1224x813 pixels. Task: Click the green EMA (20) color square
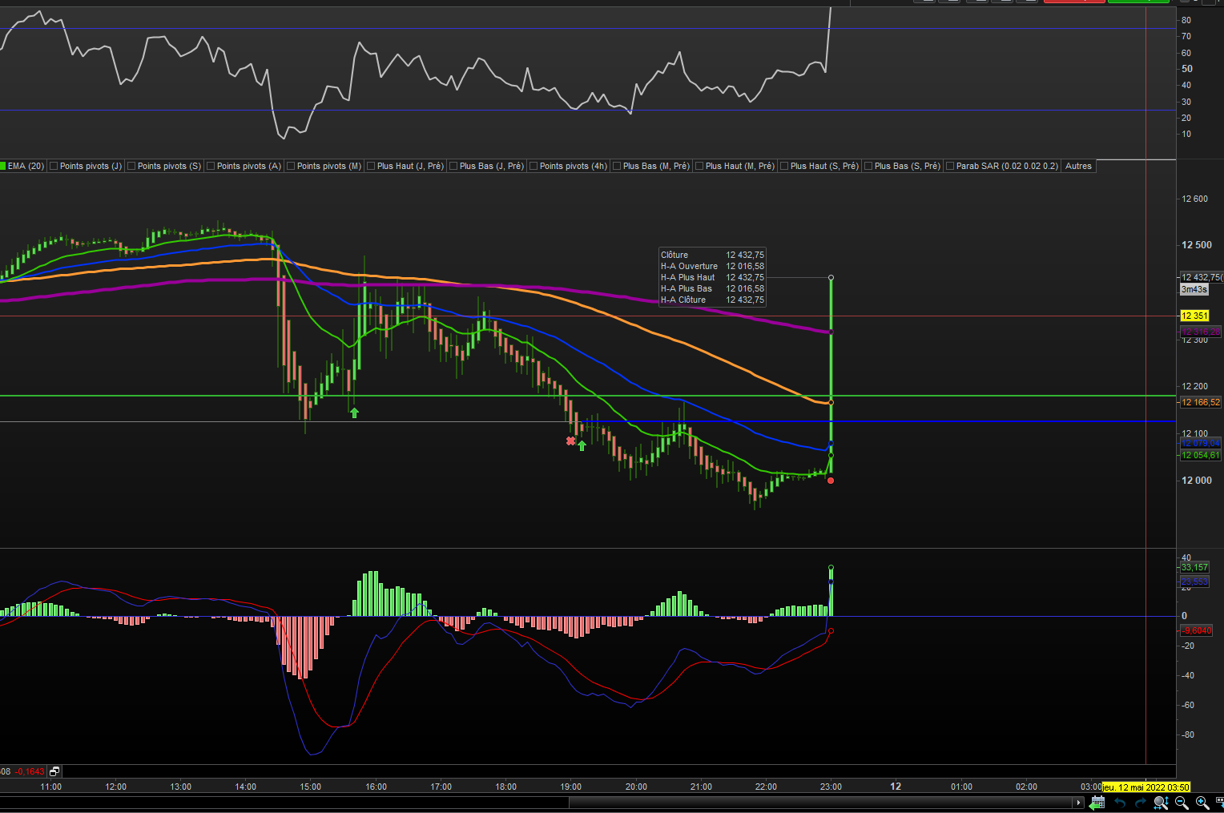coord(2,167)
